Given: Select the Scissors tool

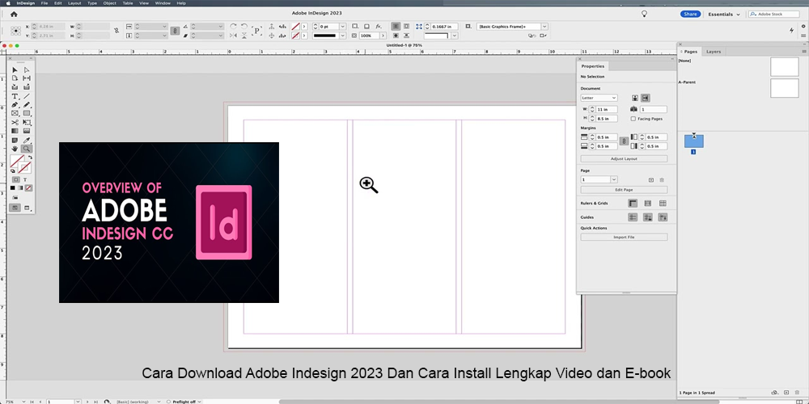Looking at the screenshot, I should pos(15,122).
